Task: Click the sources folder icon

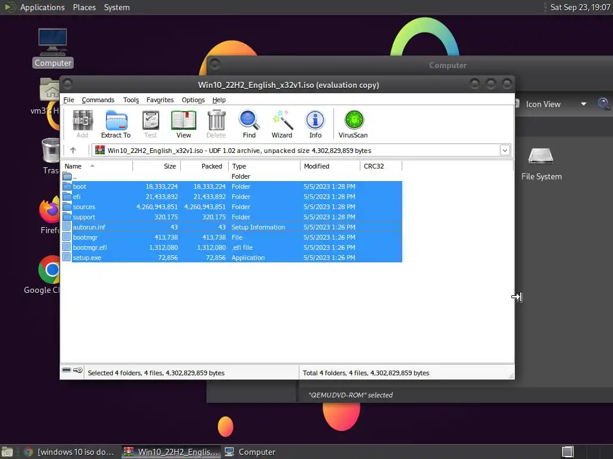Action: (x=67, y=207)
